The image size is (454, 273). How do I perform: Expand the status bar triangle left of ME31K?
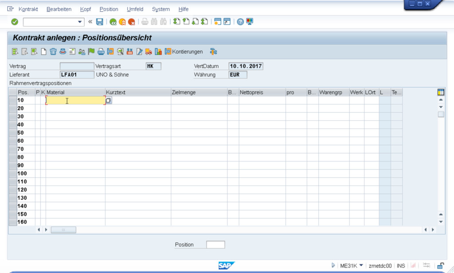point(333,265)
